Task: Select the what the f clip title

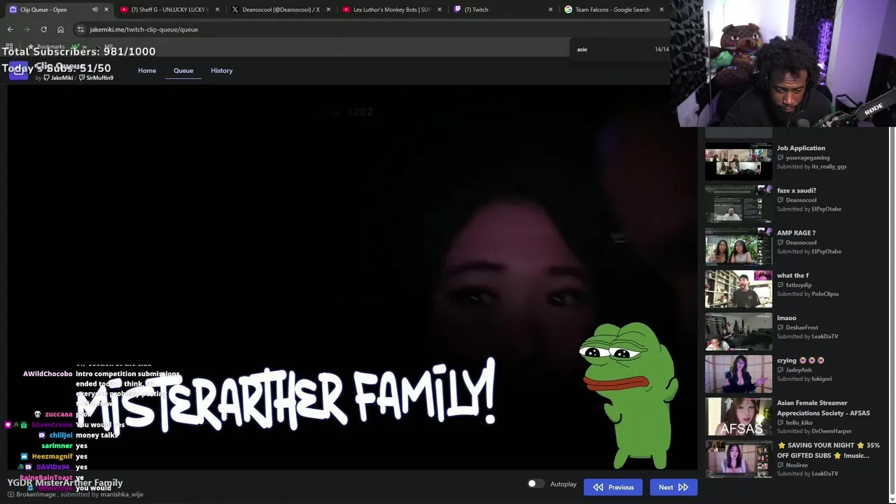Action: (x=792, y=276)
